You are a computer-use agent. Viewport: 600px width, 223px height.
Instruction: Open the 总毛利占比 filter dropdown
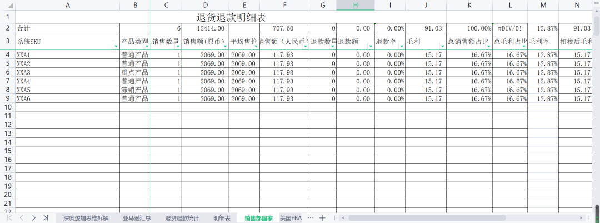[x=524, y=46]
